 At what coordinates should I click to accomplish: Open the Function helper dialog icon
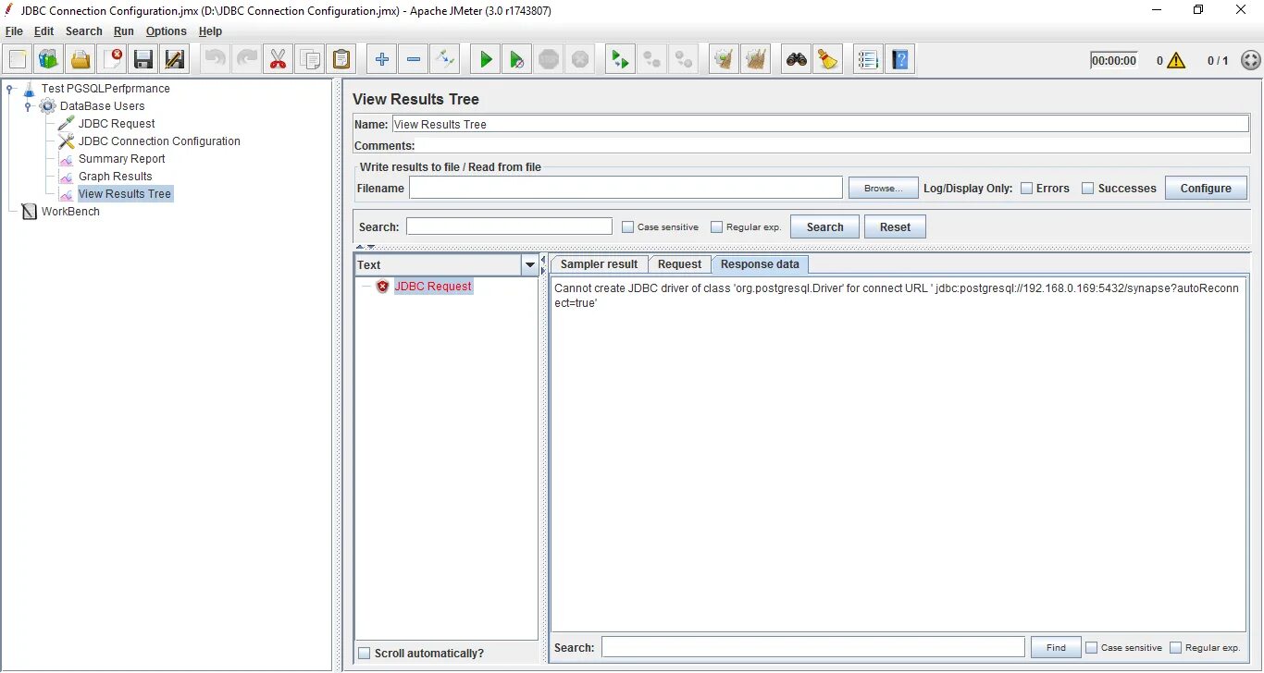pos(868,60)
